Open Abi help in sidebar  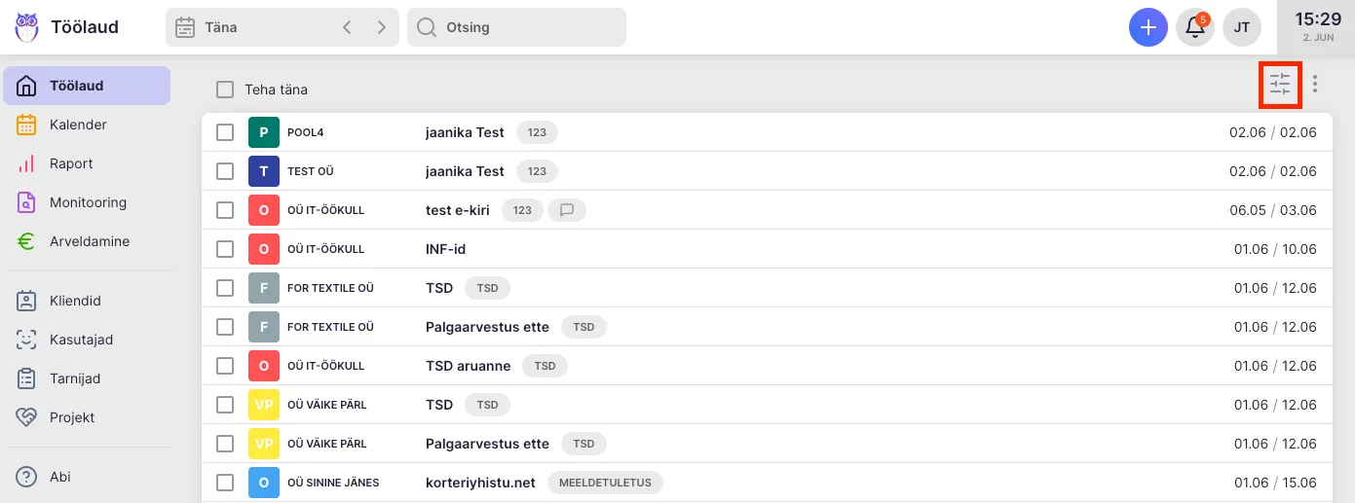coord(60,477)
